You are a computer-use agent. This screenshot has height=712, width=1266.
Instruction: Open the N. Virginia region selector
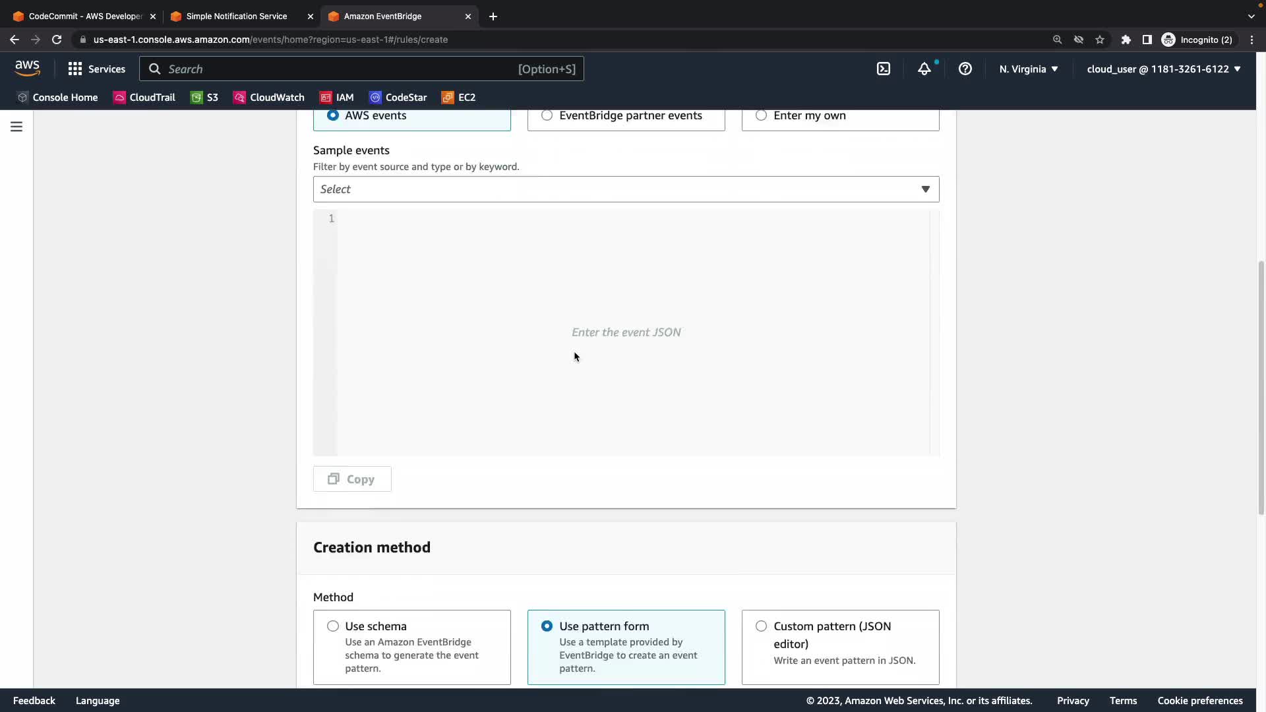1028,69
